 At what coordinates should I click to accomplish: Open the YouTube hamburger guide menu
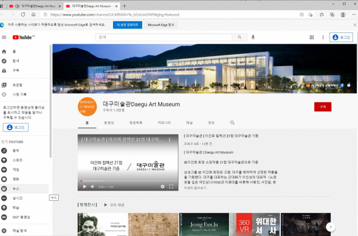pyautogui.click(x=4, y=37)
